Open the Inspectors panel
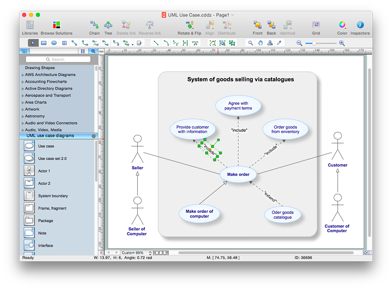 tap(360, 27)
